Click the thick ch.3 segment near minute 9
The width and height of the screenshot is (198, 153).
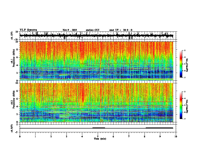(x=159, y=128)
